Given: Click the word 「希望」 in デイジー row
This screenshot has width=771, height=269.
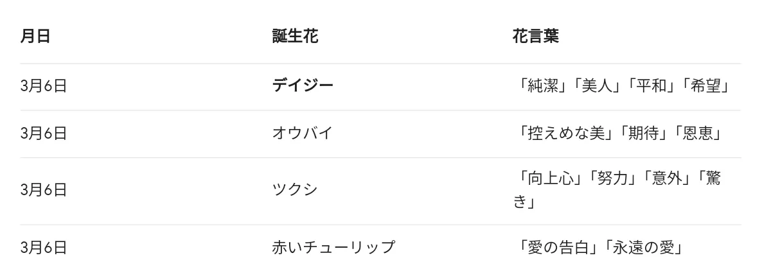Looking at the screenshot, I should click(x=705, y=85).
